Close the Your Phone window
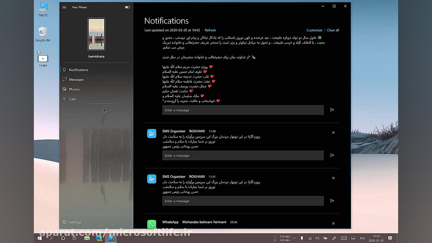Viewport: 432px width, 243px height. pos(345,6)
